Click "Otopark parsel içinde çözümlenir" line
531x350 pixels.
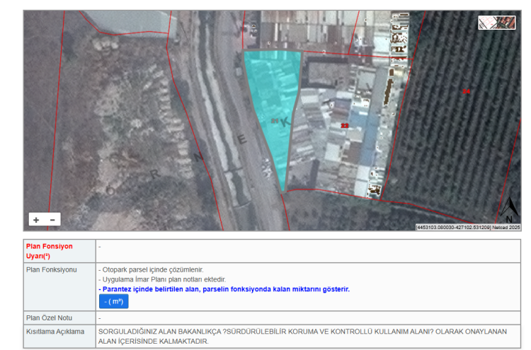pos(153,269)
